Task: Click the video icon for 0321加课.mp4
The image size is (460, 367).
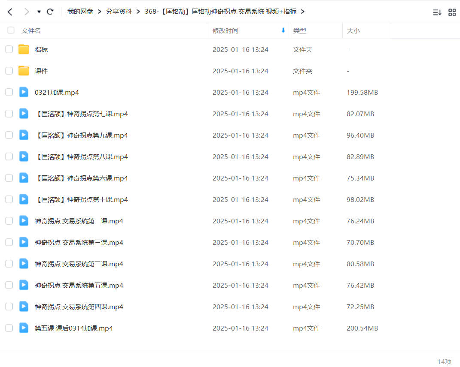Action: (24, 92)
